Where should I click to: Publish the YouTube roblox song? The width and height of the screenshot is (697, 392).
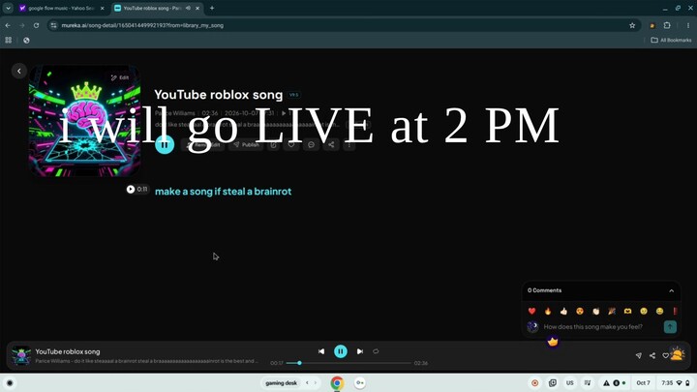click(x=246, y=145)
